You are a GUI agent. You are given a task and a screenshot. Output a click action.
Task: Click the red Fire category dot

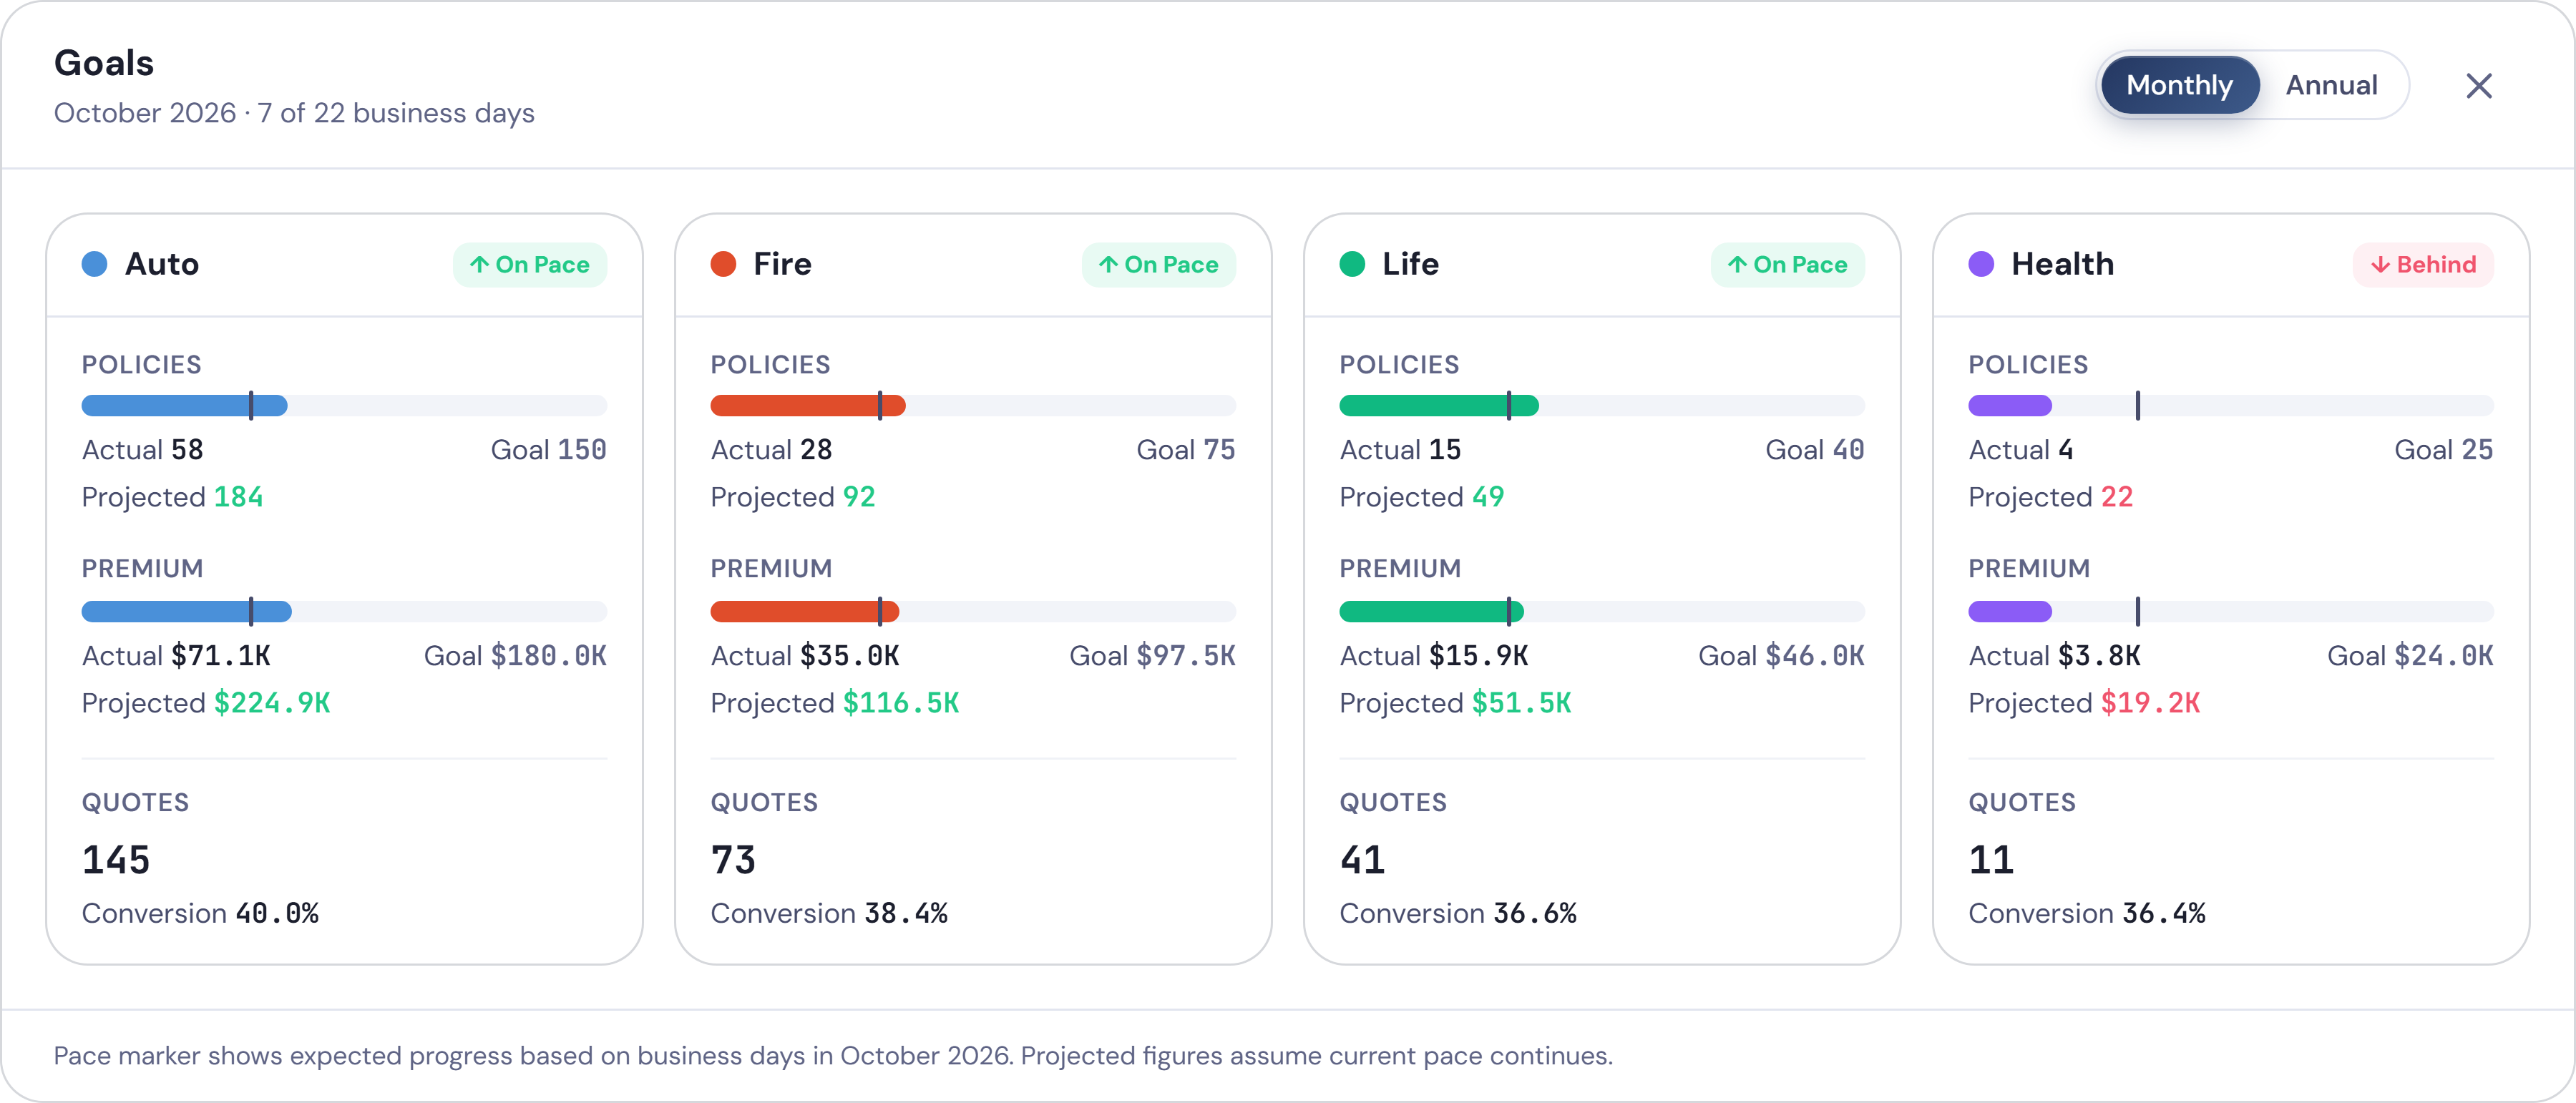click(x=723, y=264)
